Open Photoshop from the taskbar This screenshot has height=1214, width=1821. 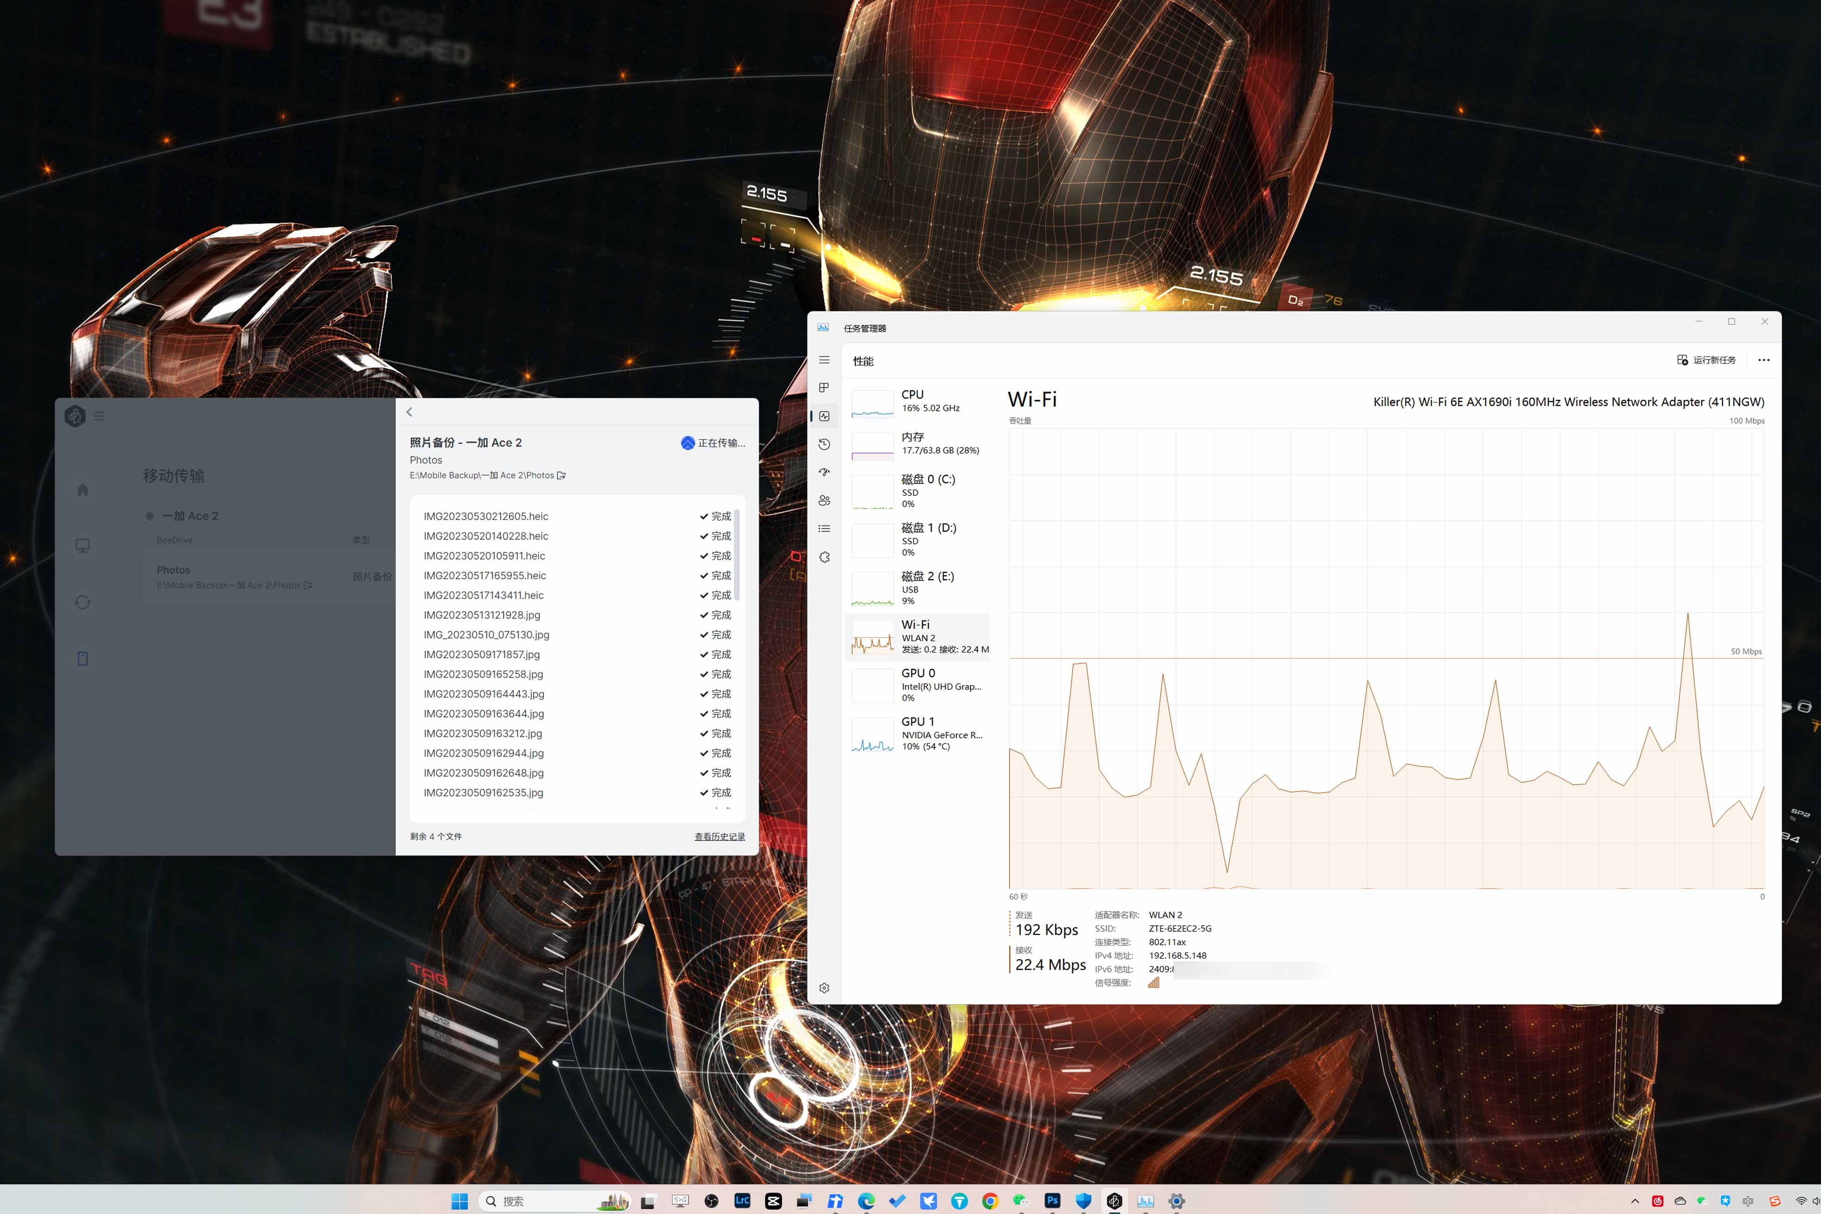tap(1052, 1201)
